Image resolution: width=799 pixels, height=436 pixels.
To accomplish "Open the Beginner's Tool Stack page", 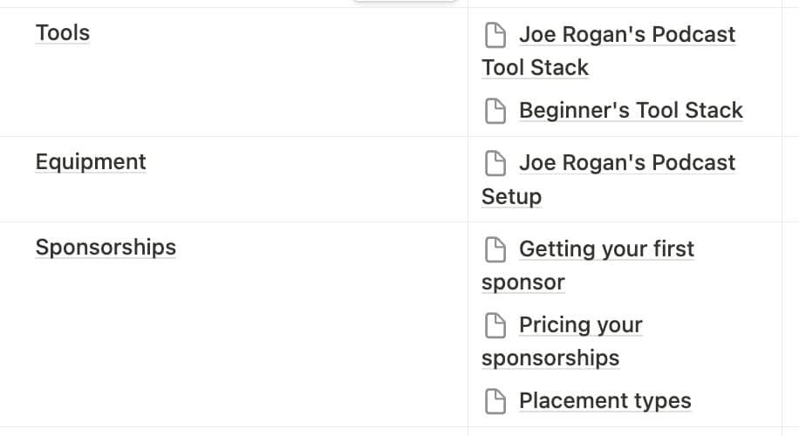I will pyautogui.click(x=631, y=111).
